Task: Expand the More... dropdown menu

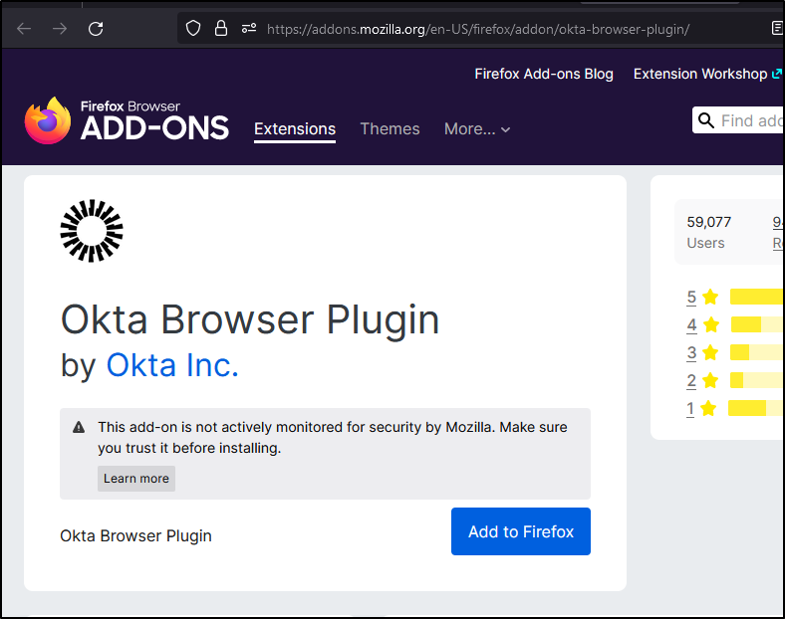Action: (477, 129)
